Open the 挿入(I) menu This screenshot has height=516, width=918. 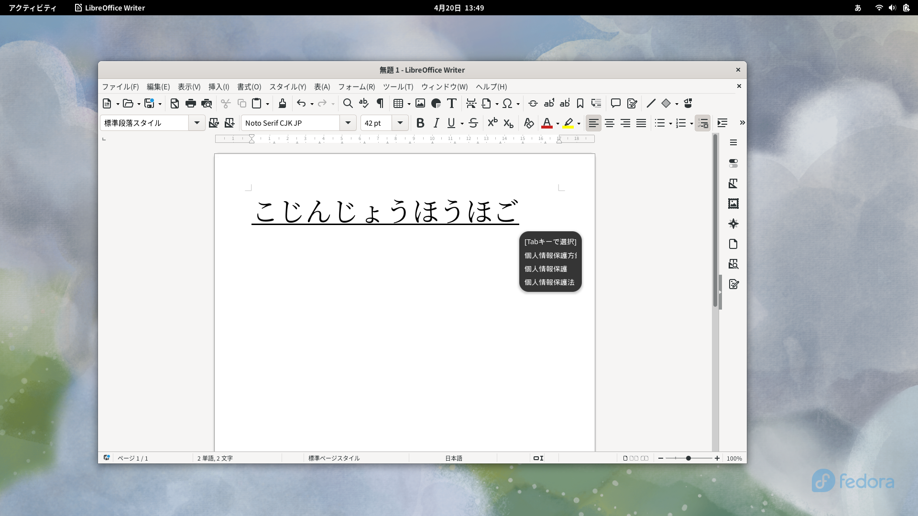coord(219,87)
